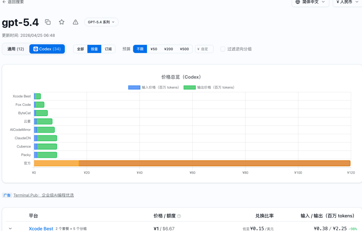The width and height of the screenshot is (362, 231).
Task: Open the Terminal.Pub ad link
Action: click(x=43, y=195)
